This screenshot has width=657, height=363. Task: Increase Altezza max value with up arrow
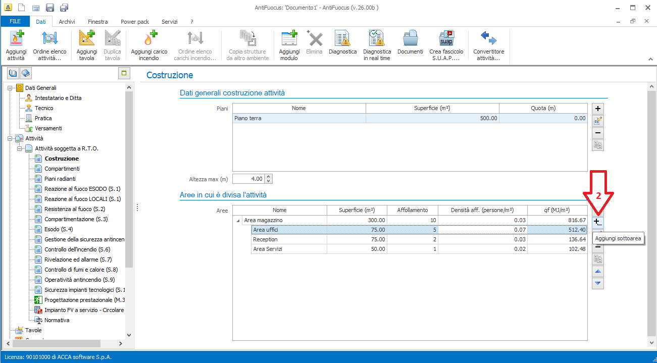pos(268,177)
